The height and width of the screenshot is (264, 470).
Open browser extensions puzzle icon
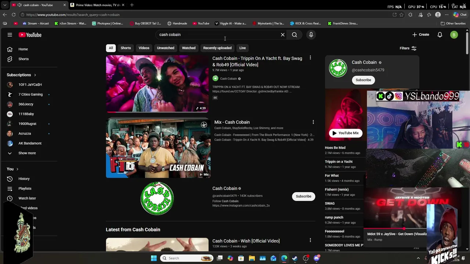pyautogui.click(x=410, y=15)
